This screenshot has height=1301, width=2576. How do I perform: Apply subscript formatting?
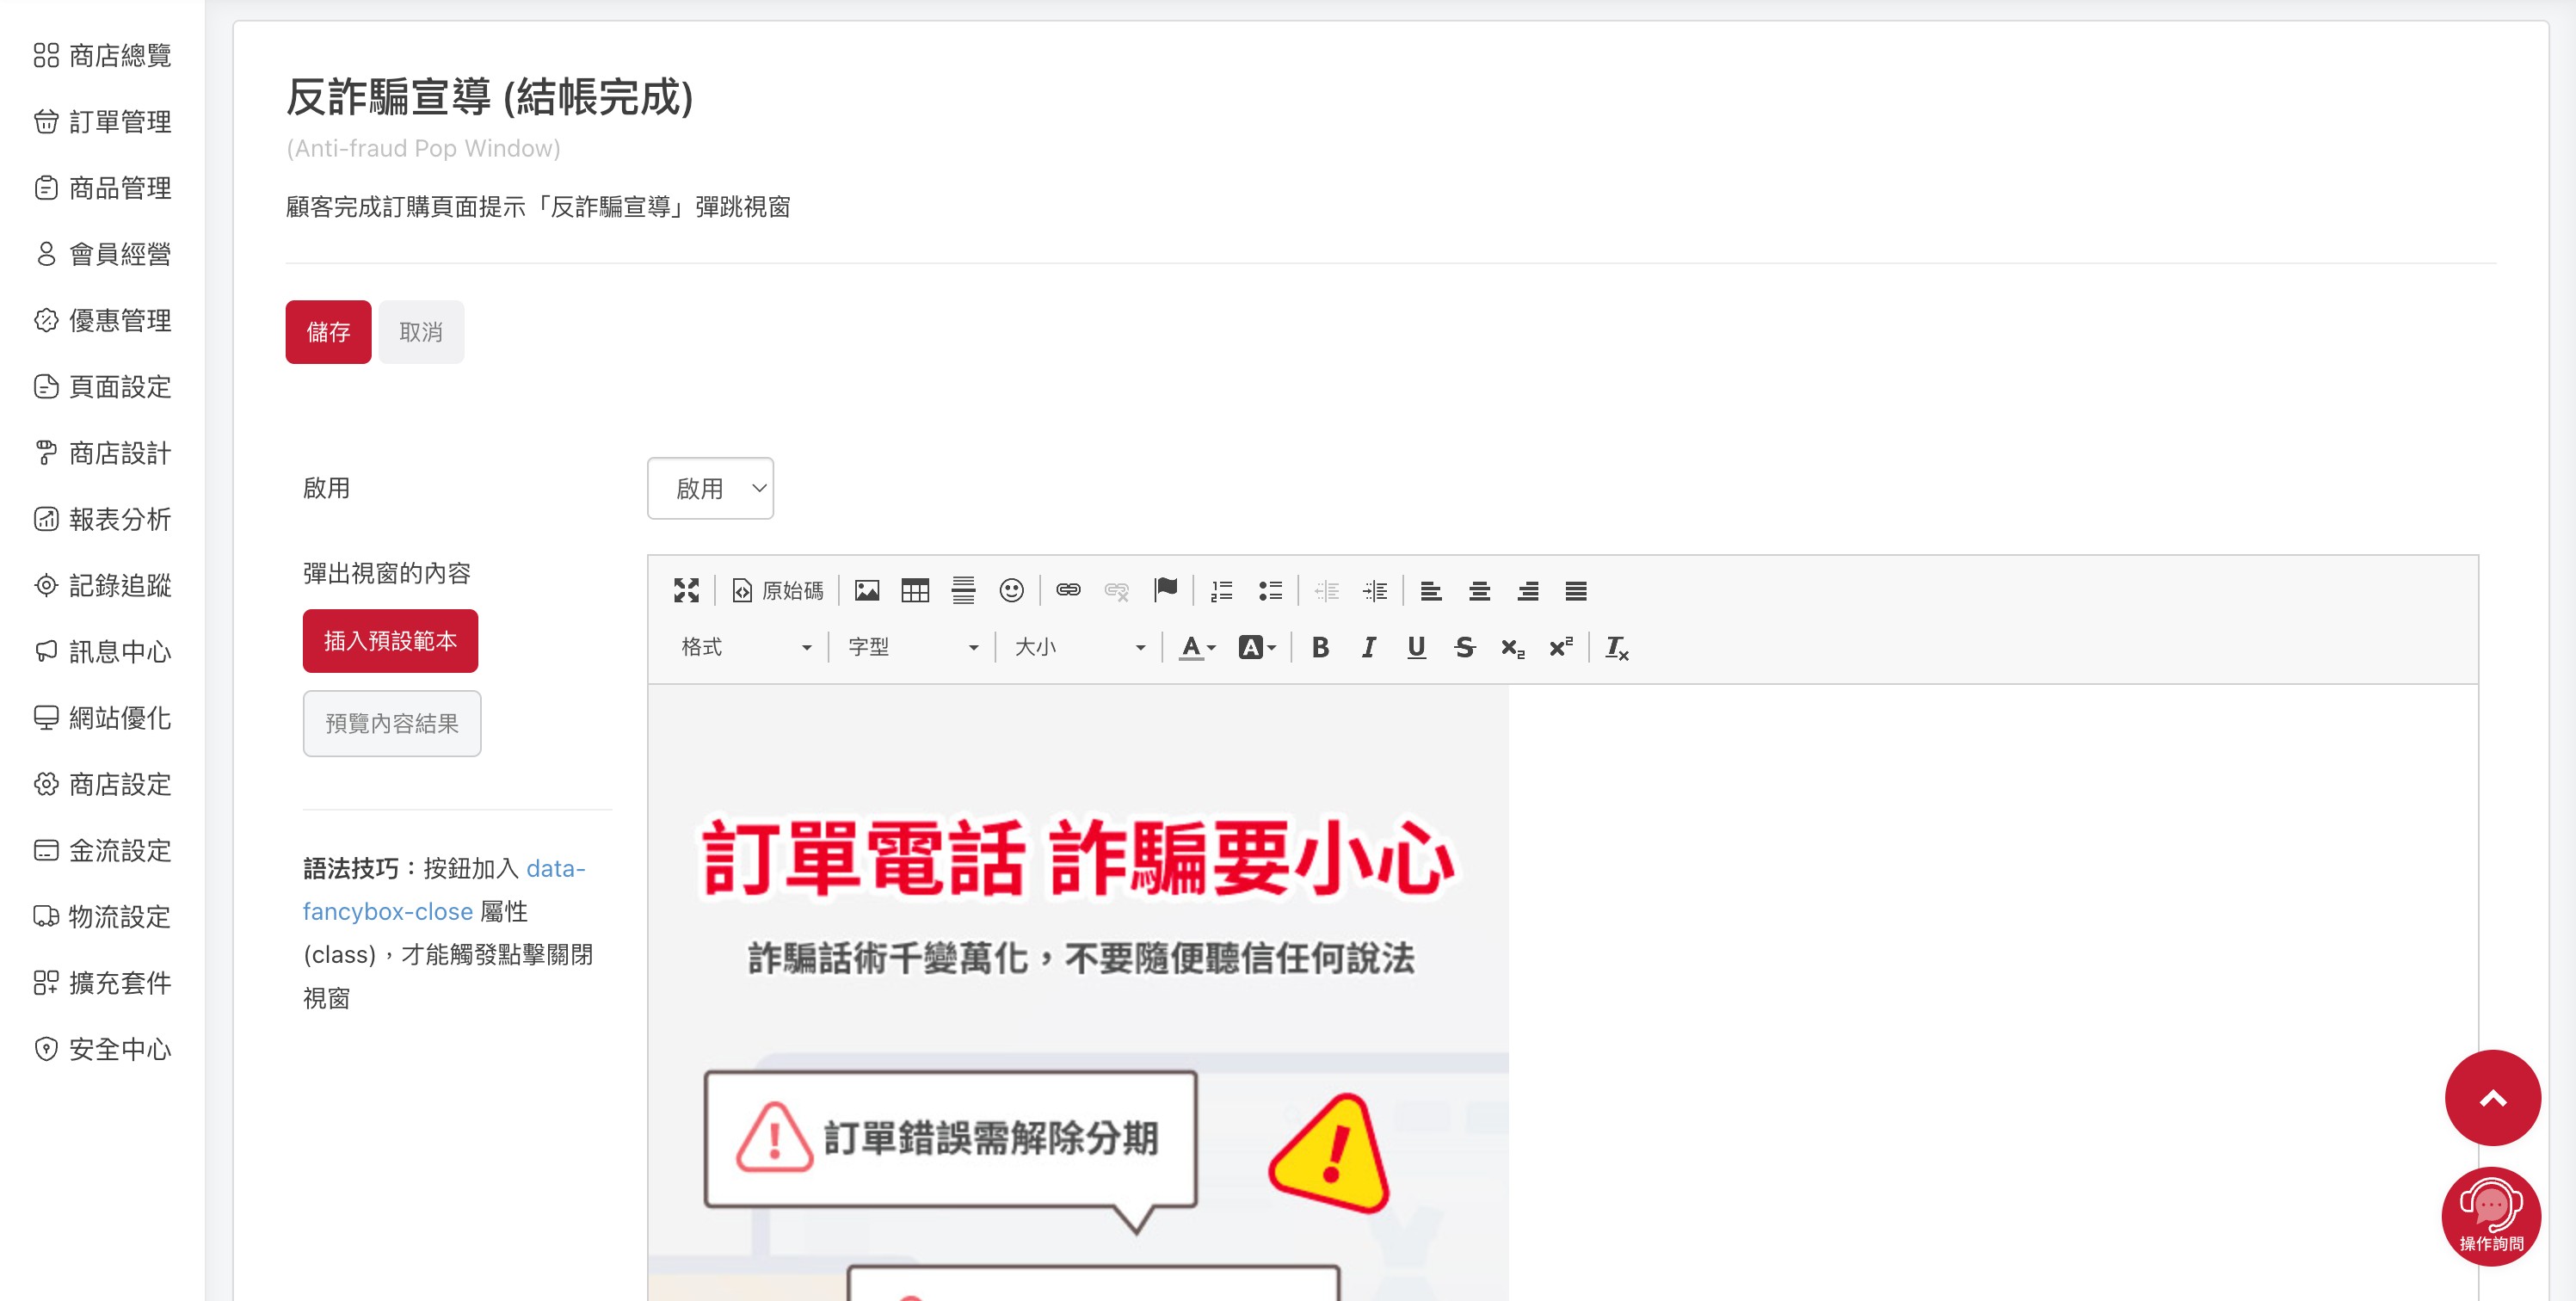(x=1513, y=647)
